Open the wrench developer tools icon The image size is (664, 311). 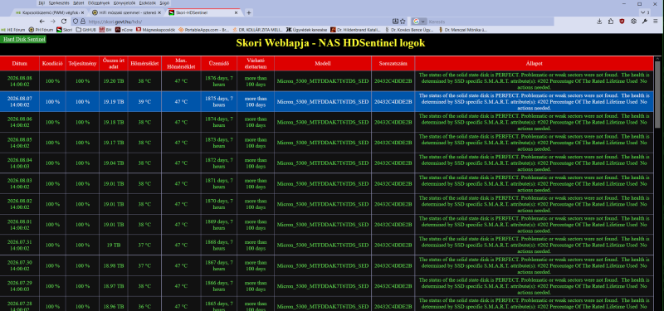point(645,22)
